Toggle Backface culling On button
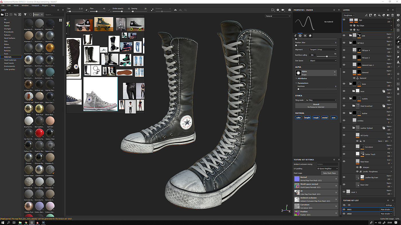Image resolution: width=401 pixels, height=225 pixels. 312,55
